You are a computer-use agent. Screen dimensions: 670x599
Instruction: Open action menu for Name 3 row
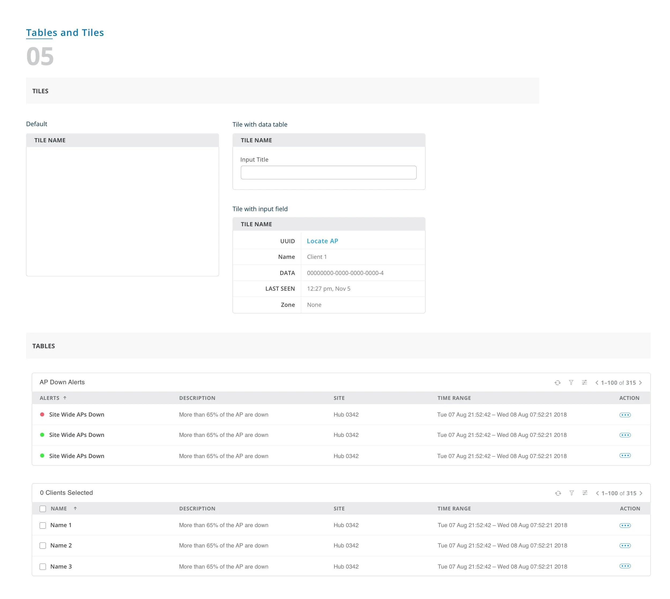tap(625, 566)
